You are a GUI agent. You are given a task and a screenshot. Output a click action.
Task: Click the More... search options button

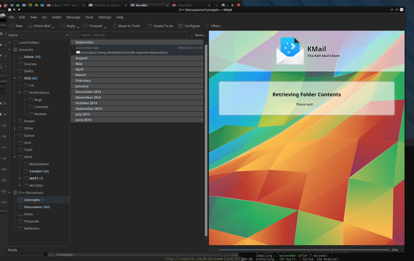(x=198, y=35)
